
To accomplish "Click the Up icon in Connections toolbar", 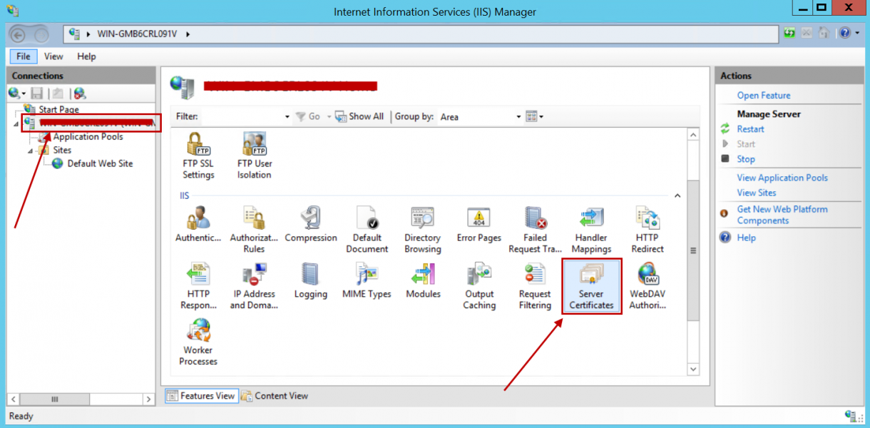I will 58,93.
